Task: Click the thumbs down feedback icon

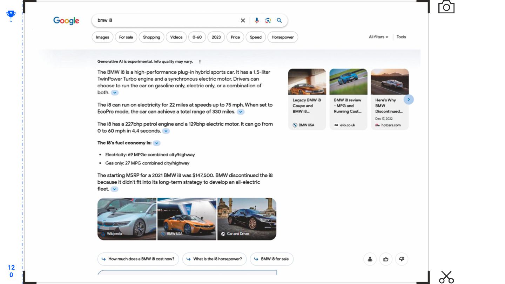Action: tap(402, 259)
